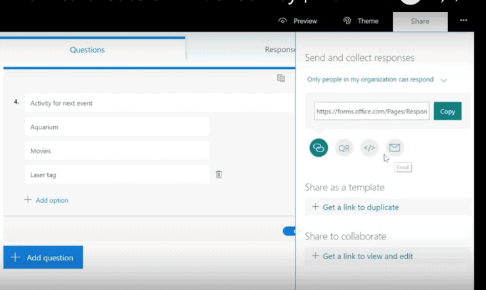Open the Share tab

click(x=420, y=21)
